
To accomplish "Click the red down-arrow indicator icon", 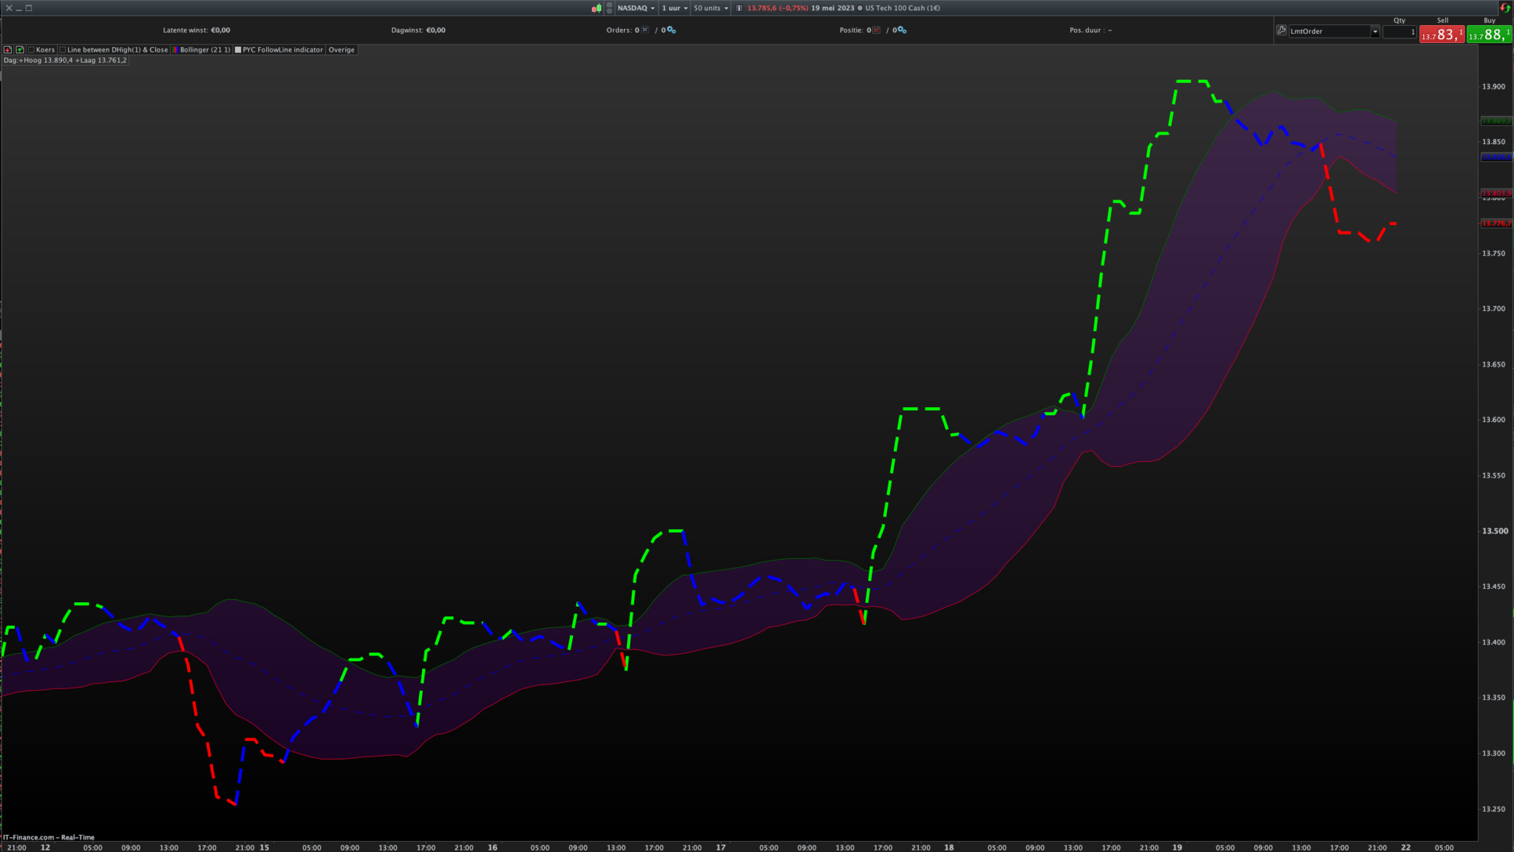I will pos(8,50).
